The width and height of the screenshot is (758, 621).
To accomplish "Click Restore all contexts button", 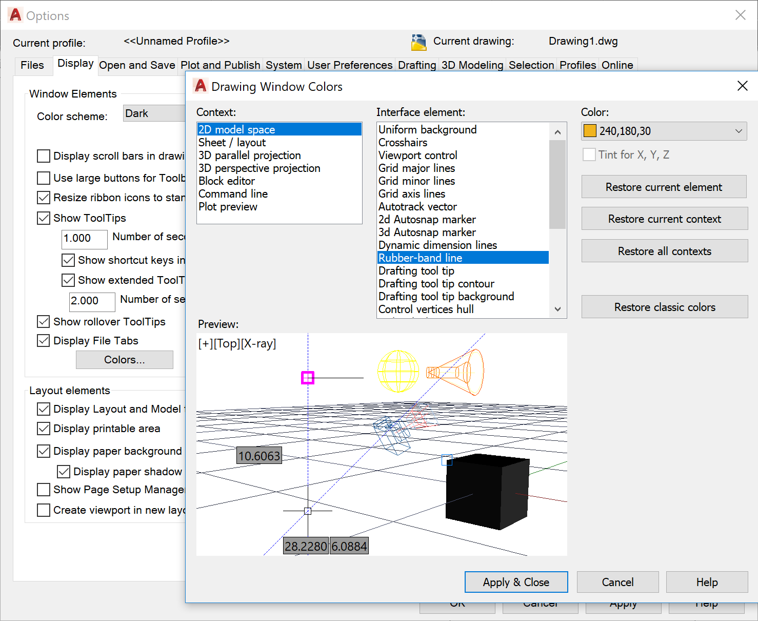I will 665,251.
